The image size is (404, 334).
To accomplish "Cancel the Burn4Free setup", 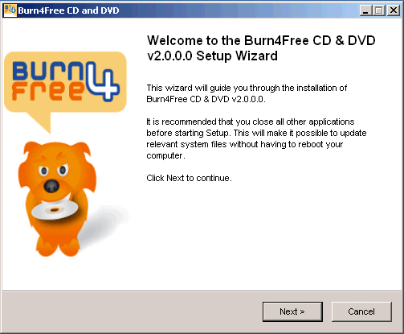I will 361,311.
